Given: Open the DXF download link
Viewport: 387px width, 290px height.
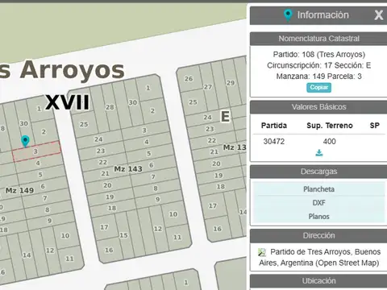Looking at the screenshot, I should [x=318, y=203].
